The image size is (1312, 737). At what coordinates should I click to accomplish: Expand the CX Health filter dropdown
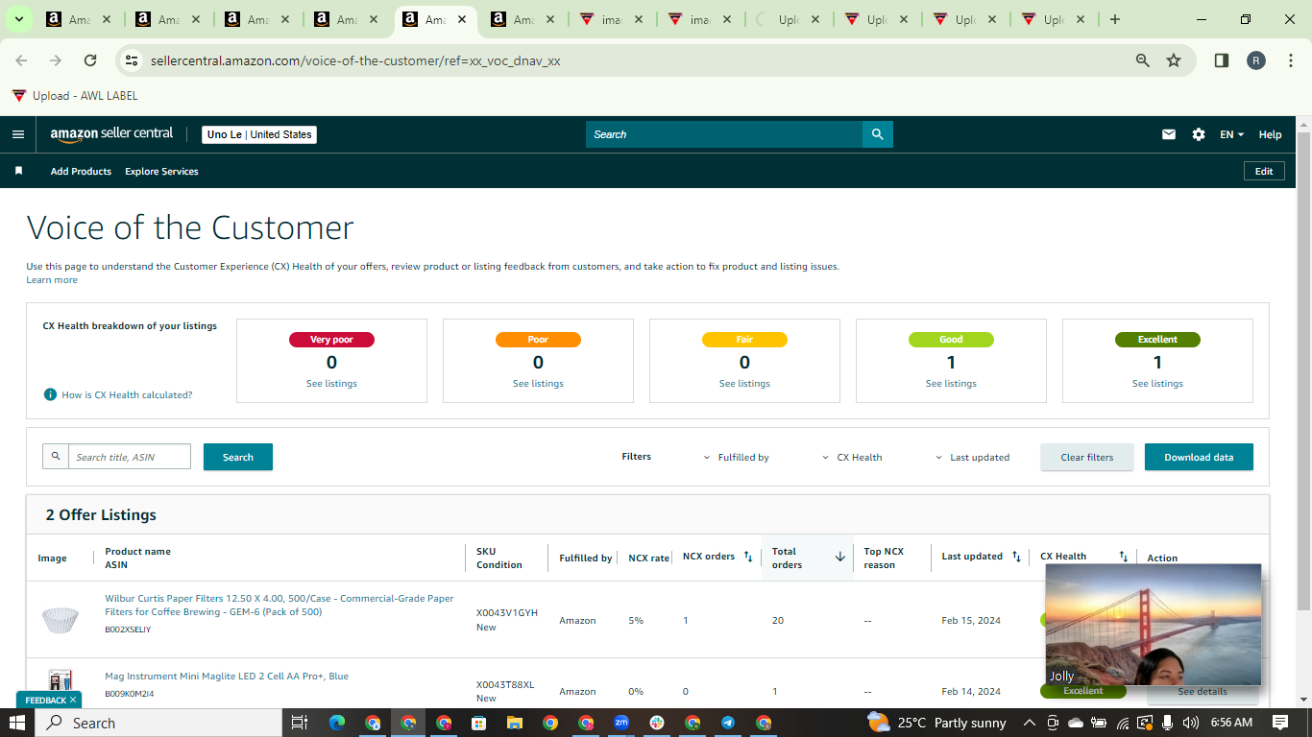852,458
